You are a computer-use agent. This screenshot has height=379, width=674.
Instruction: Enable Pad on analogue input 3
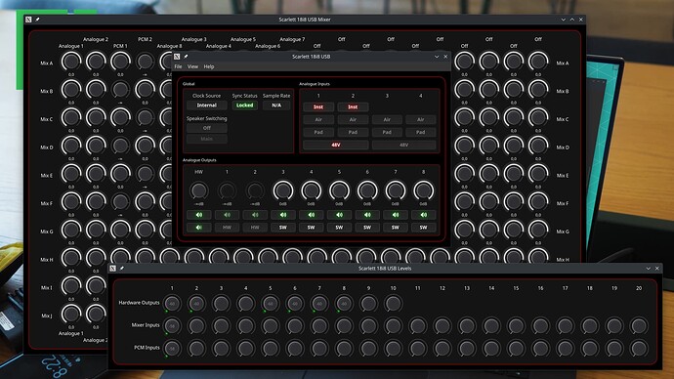(x=387, y=132)
